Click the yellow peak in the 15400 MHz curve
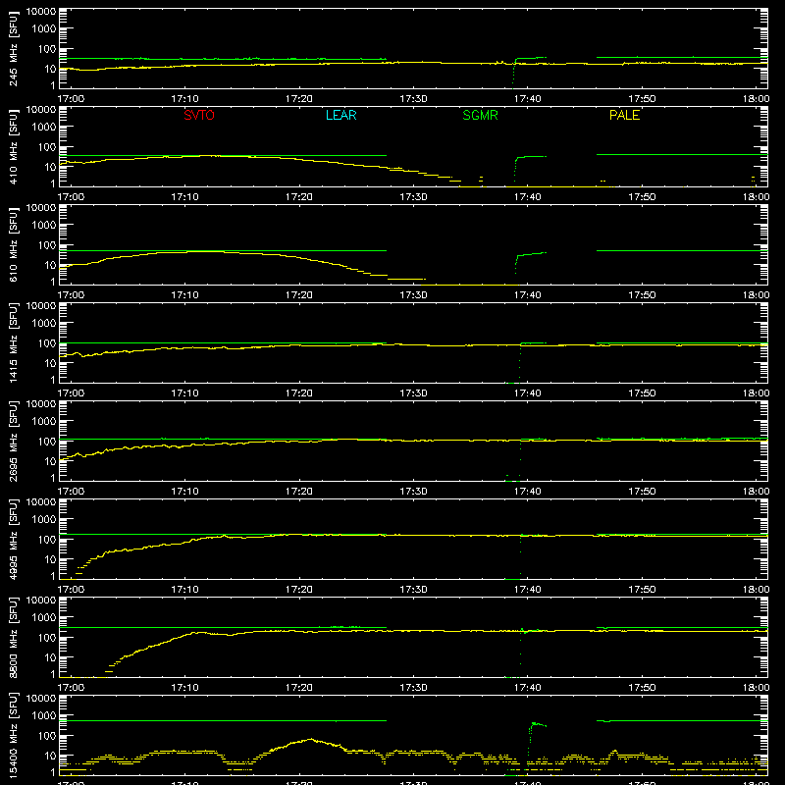The image size is (785, 785). 311,739
